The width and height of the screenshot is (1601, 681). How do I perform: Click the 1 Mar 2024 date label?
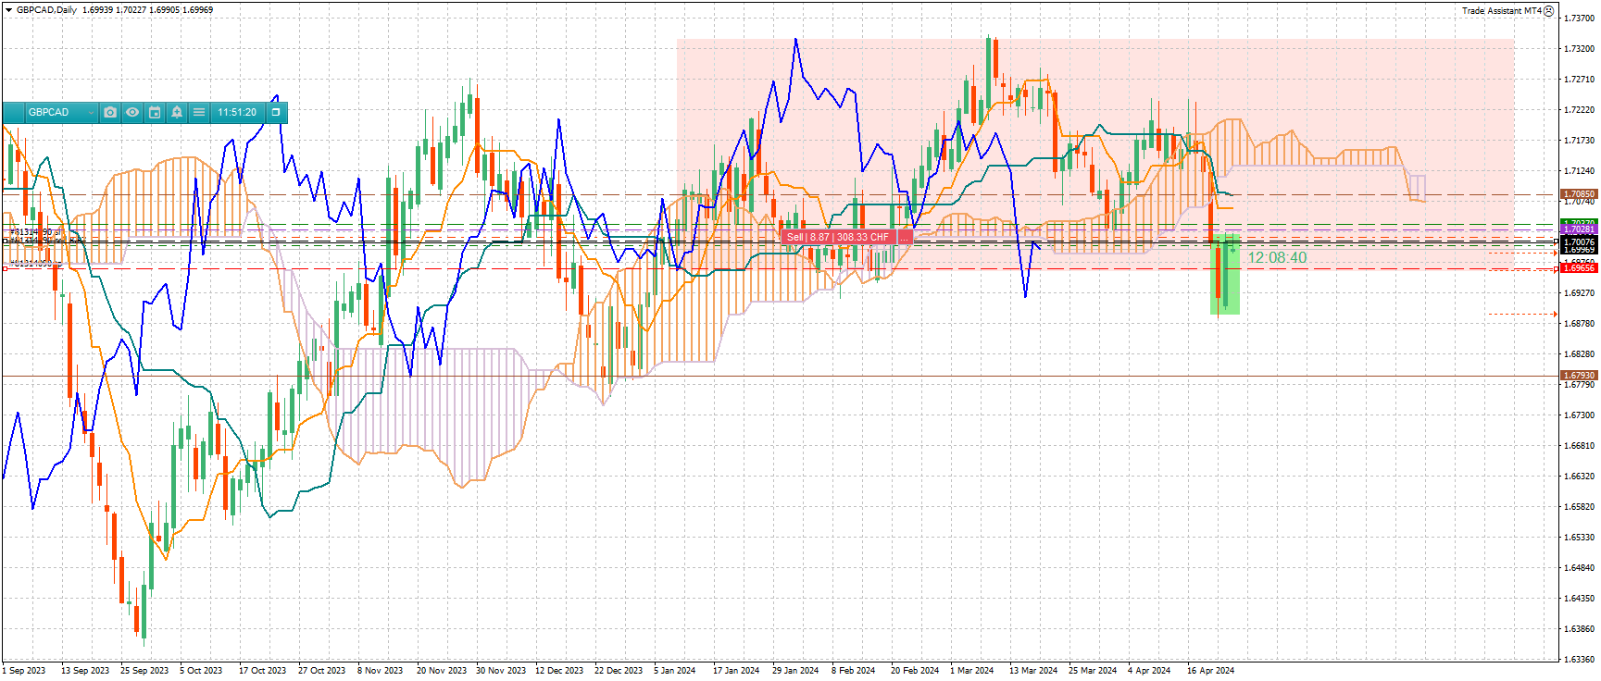click(971, 671)
